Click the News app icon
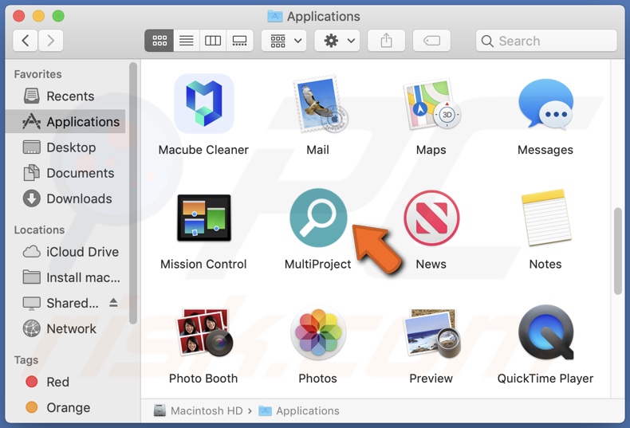Image resolution: width=630 pixels, height=428 pixels. (431, 218)
